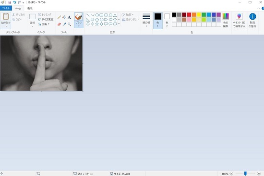Viewport: 264px width, 176px height.
Task: Click the Product alert info icon
Action: pos(252,16)
